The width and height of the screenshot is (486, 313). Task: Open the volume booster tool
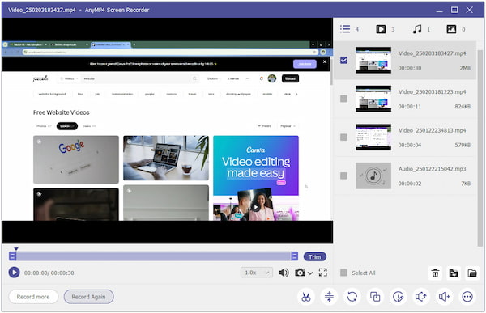pyautogui.click(x=444, y=297)
